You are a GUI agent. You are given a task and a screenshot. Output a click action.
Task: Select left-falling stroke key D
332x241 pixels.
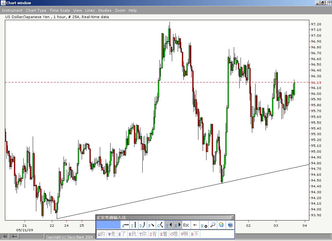coord(143,225)
